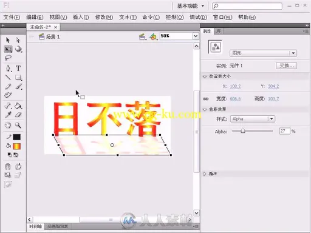Open the stroke color black swatch
311x233 pixels.
[x=16, y=137]
